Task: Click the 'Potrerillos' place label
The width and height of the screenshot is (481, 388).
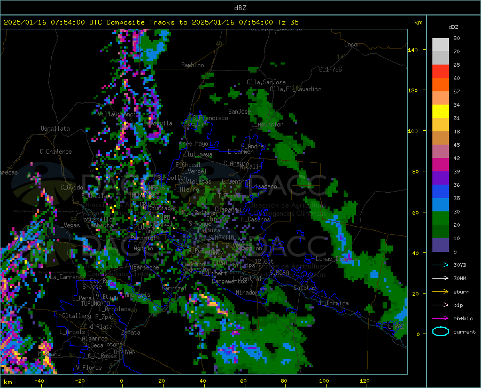Action: coord(98,219)
